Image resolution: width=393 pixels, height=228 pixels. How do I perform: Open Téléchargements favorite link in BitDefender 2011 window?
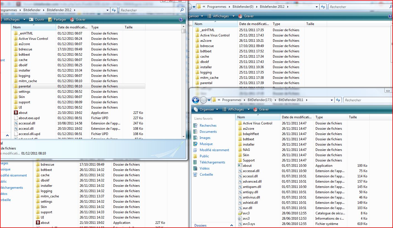click(x=212, y=162)
